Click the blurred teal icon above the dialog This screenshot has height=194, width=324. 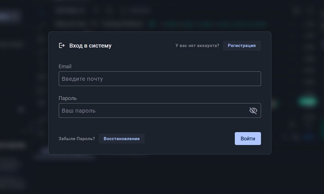[x=153, y=24]
